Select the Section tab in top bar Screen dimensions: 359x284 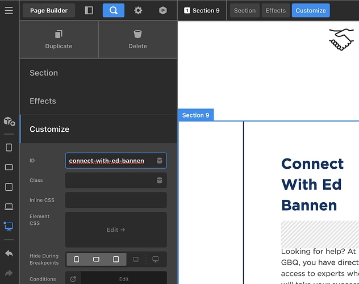click(245, 10)
